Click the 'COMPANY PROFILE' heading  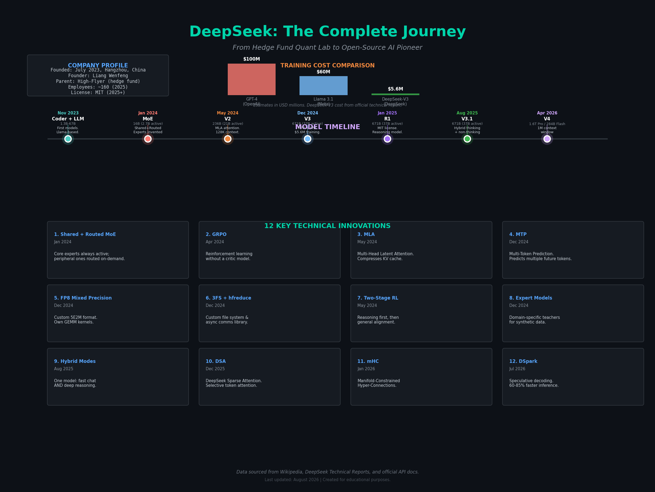(x=98, y=66)
